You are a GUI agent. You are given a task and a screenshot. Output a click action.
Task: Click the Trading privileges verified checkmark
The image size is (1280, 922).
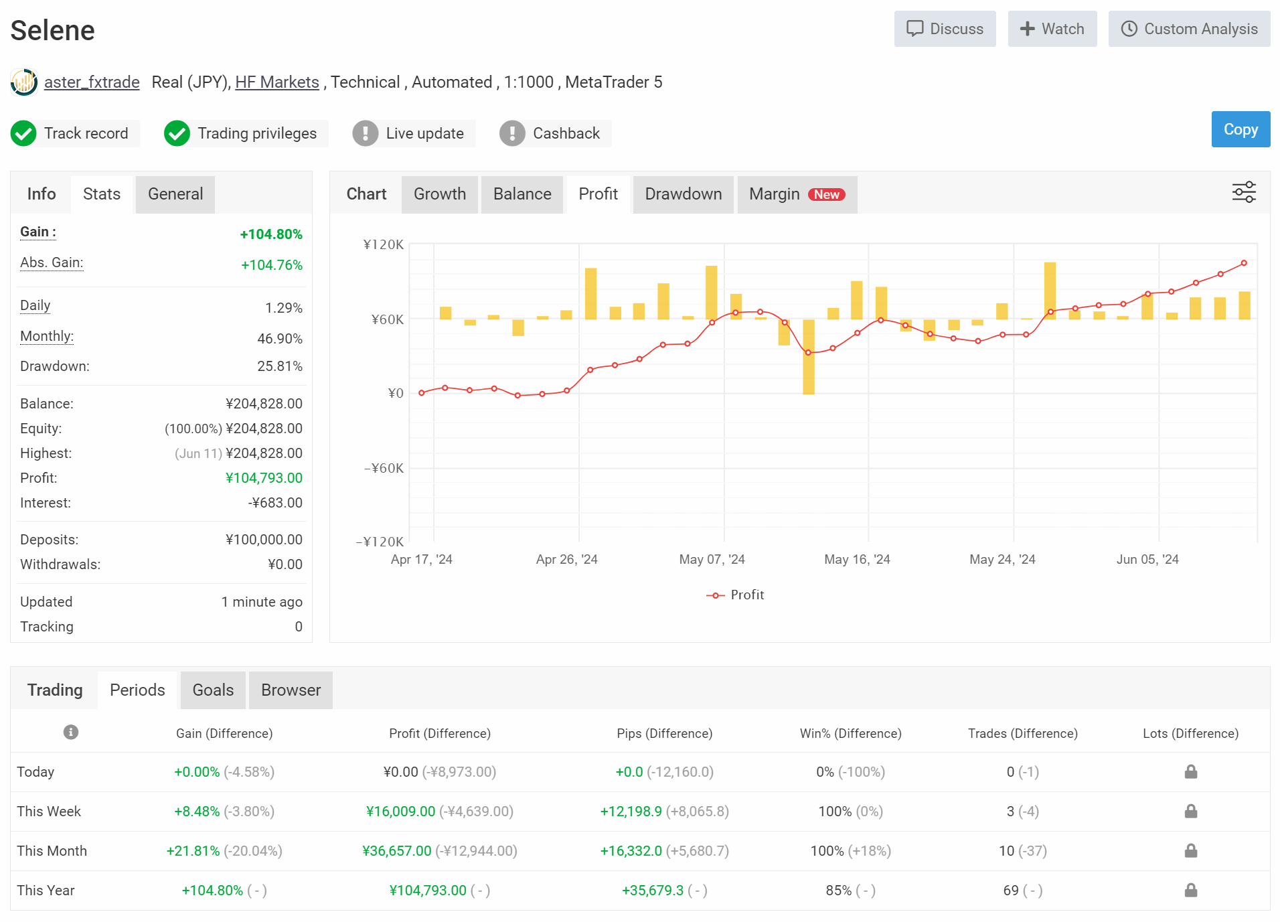[x=177, y=133]
